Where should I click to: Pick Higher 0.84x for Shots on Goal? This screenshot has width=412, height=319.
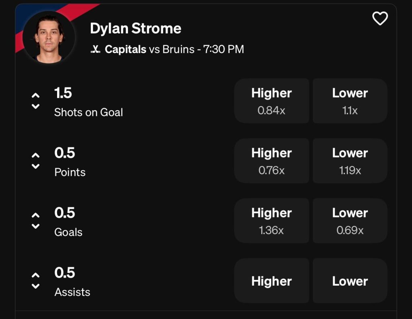272,101
